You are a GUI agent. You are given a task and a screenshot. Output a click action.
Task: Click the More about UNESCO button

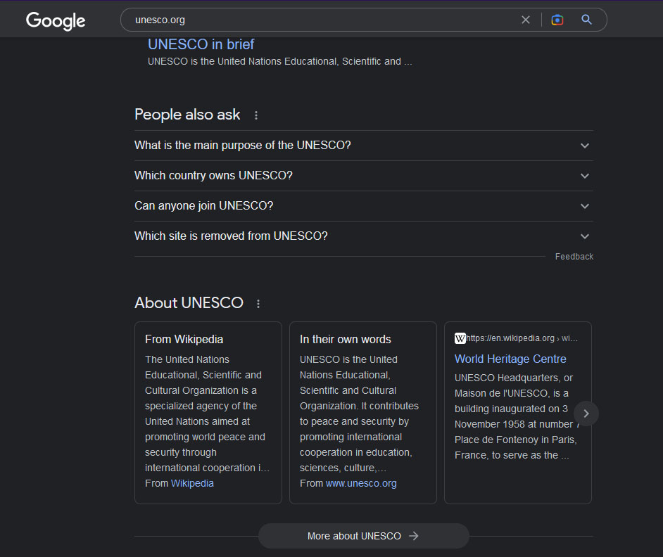[x=364, y=536]
